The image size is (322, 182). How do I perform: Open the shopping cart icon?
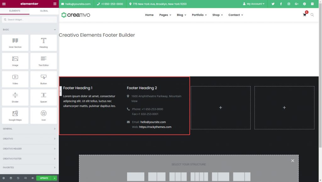304,15
